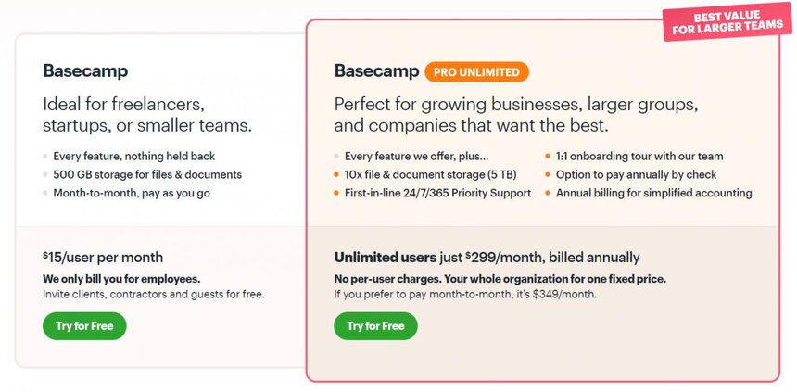Screen dimensions: 797x392
Task: Click the 1:1 onboarding tour feature
Action: pyautogui.click(x=639, y=157)
